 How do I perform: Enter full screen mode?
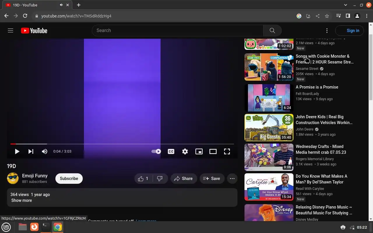pos(227,151)
